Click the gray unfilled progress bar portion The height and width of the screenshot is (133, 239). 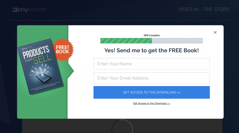(177, 41)
